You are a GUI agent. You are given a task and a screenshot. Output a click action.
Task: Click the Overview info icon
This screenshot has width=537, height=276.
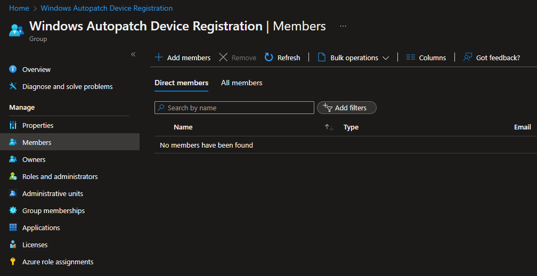coord(13,69)
